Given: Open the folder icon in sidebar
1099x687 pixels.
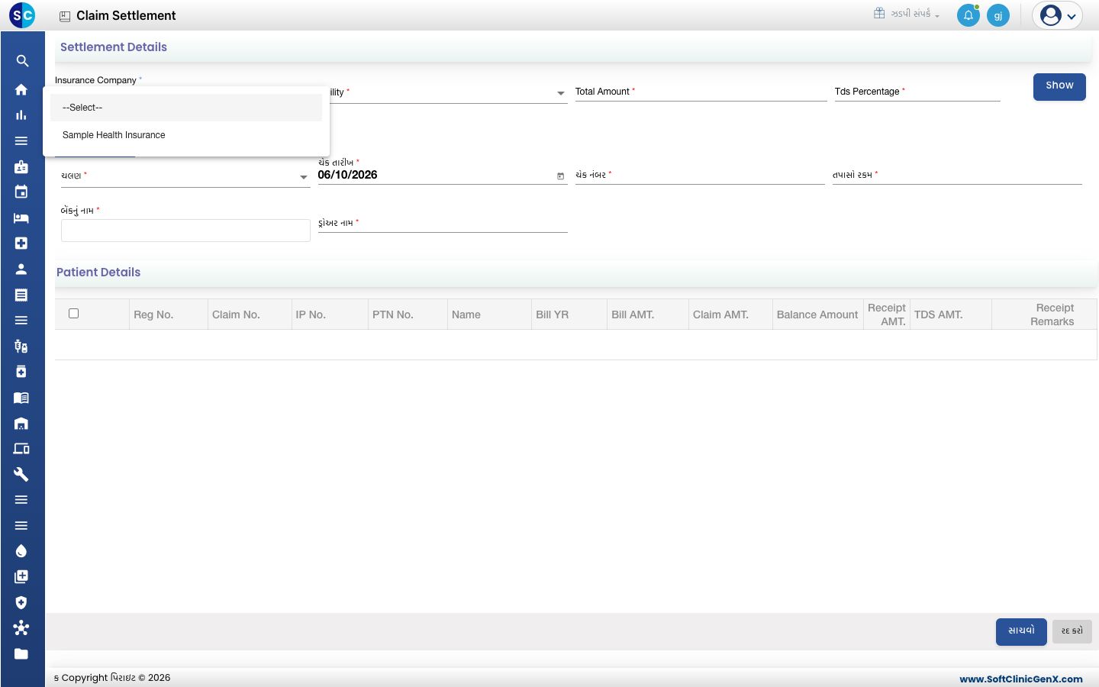Looking at the screenshot, I should [x=21, y=653].
